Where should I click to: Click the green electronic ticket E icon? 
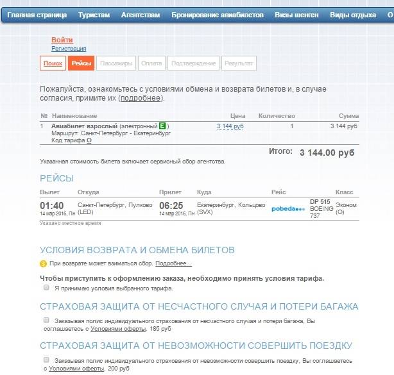(x=162, y=126)
